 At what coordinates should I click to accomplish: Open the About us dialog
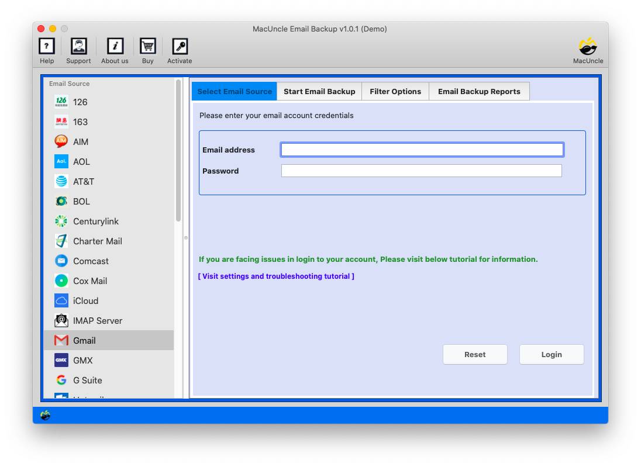[114, 51]
